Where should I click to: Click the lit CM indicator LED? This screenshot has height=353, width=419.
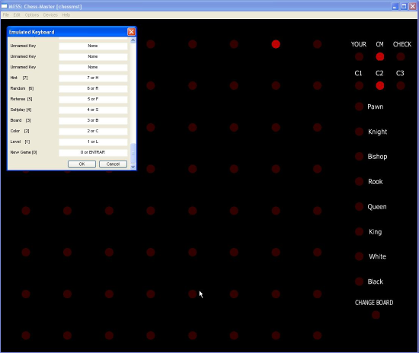380,56
